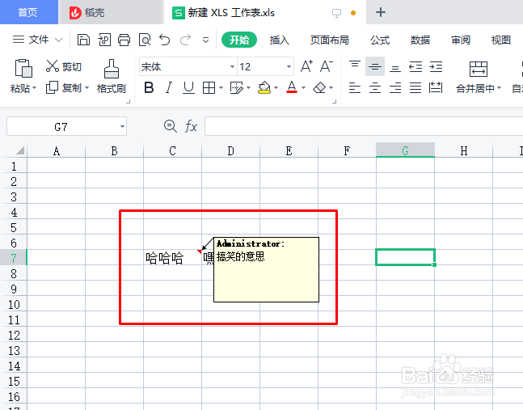Screen dimensions: 523x410
Task: Switch to the 开始 ribbon tab
Action: (x=239, y=40)
